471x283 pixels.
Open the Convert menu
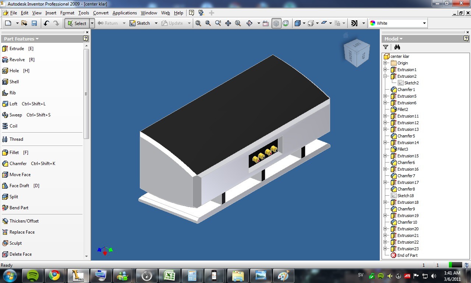click(x=101, y=13)
